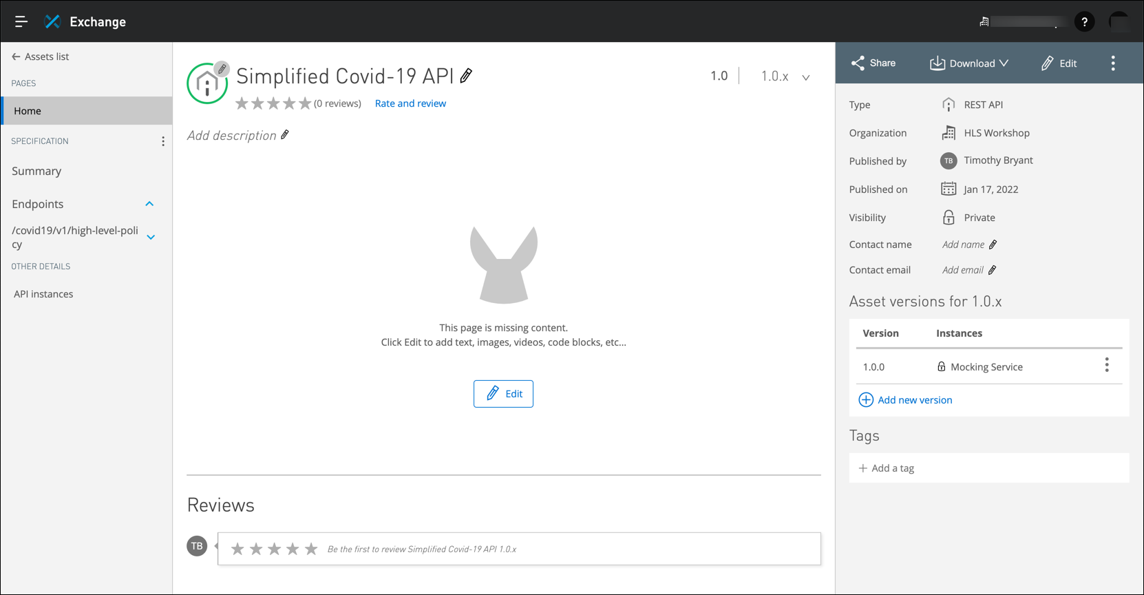Open Specification options three-dot menu

coord(163,141)
